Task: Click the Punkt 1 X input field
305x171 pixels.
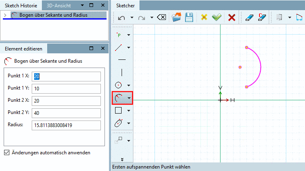Action: [66, 77]
